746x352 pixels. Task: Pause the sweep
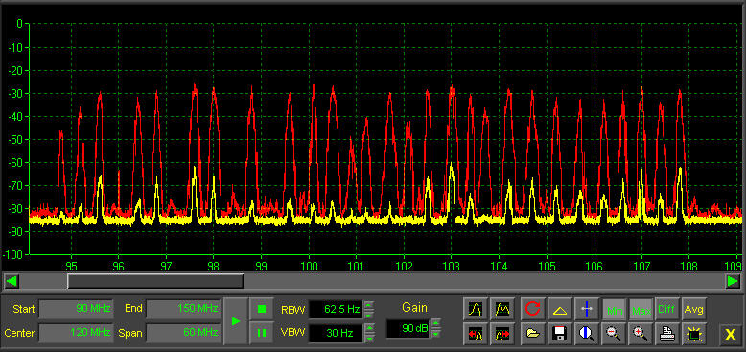point(262,333)
